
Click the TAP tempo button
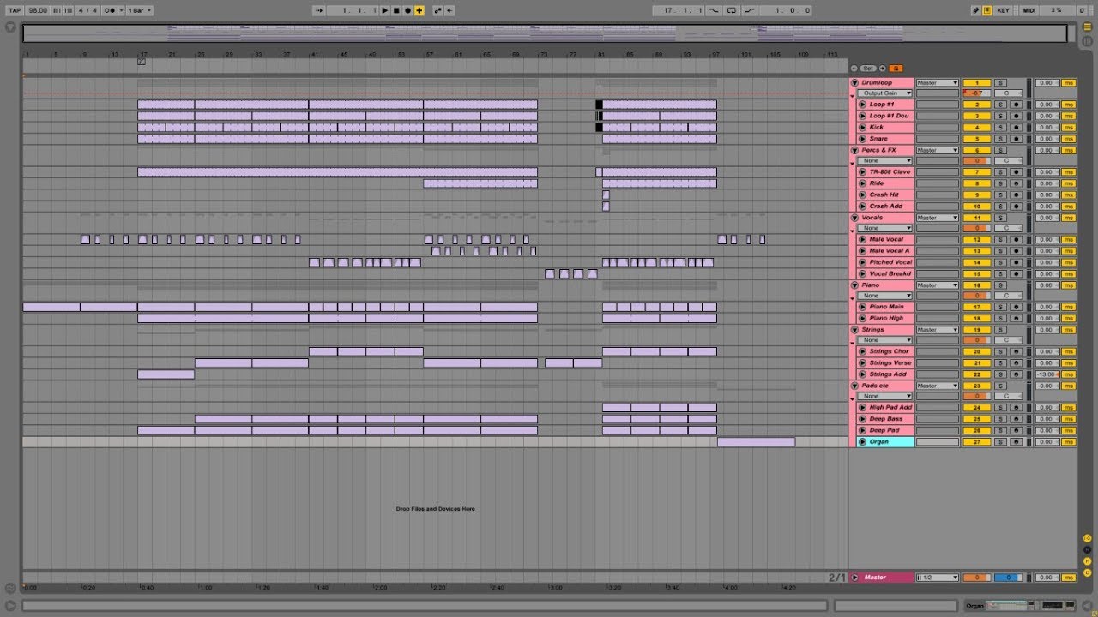[x=15, y=10]
